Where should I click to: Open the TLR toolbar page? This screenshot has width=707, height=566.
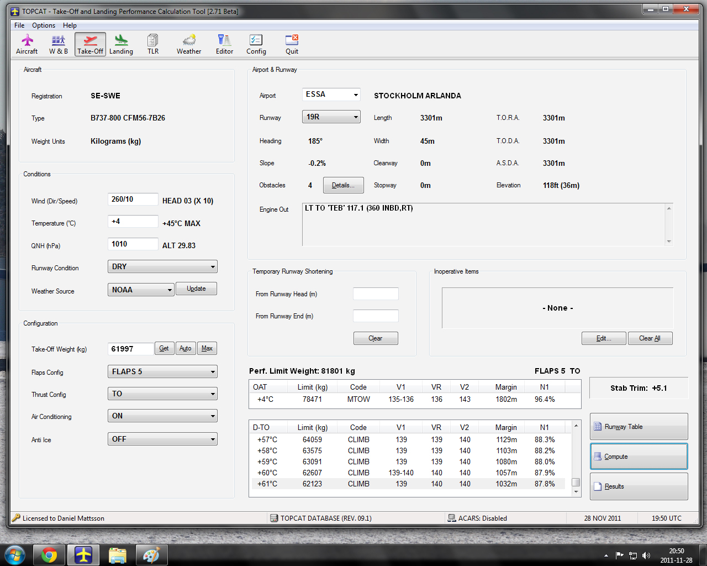153,44
